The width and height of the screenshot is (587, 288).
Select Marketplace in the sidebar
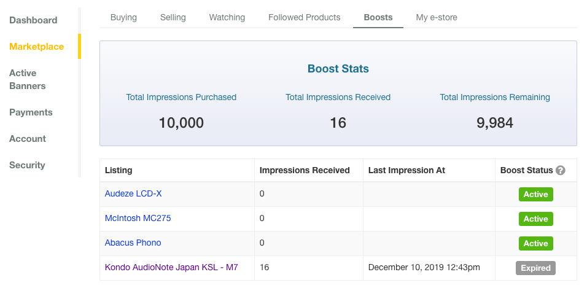click(x=37, y=47)
